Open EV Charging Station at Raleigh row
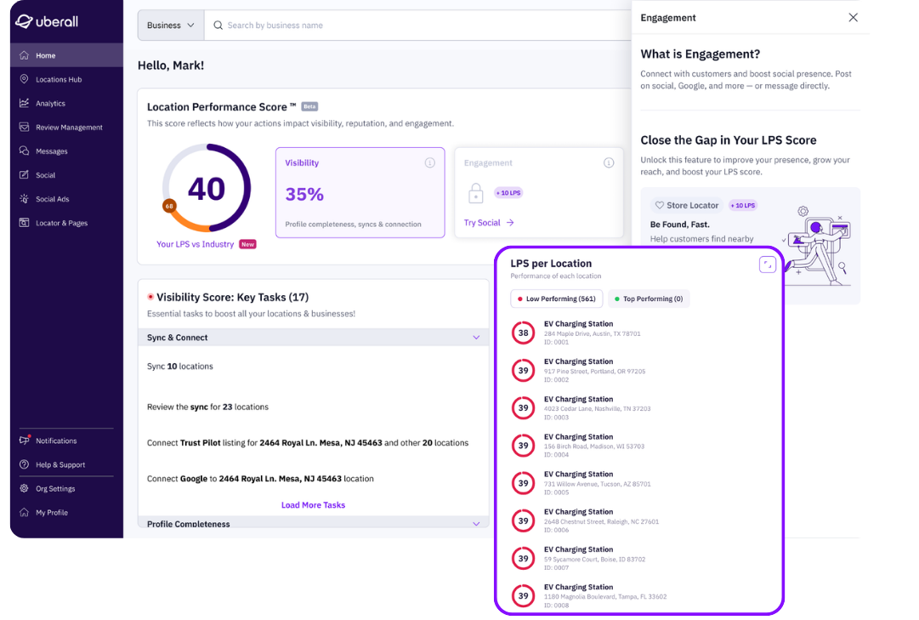The width and height of the screenshot is (919, 620). (638, 520)
